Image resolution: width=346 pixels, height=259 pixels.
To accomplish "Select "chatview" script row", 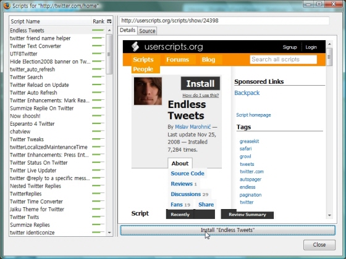I will click(x=57, y=131).
